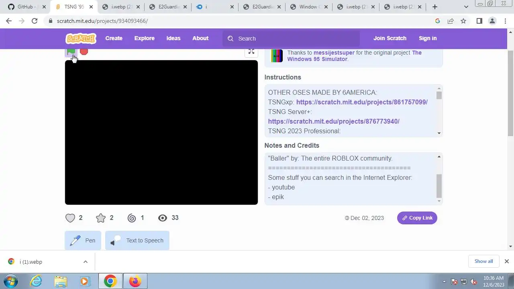This screenshot has height=289, width=514.
Task: Click Join Scratch link
Action: pyautogui.click(x=390, y=38)
